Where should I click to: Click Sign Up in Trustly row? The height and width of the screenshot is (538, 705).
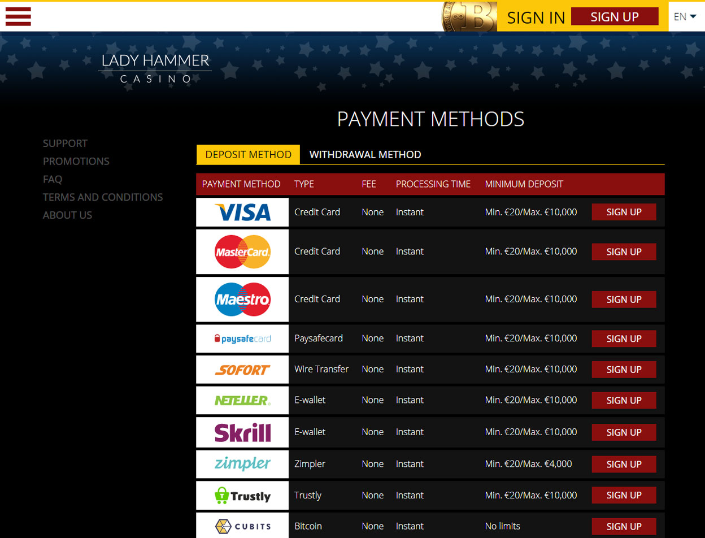624,495
